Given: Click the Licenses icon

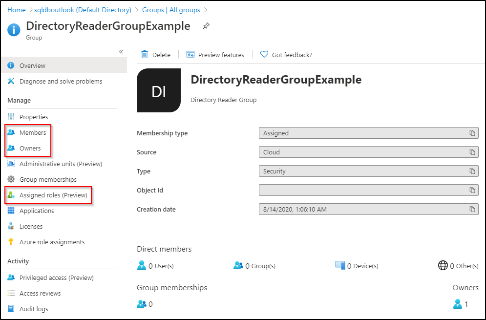Looking at the screenshot, I should 11,226.
